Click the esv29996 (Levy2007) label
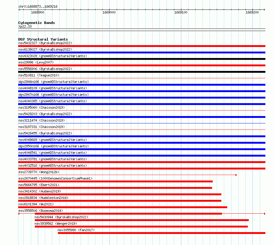 tap(36, 62)
